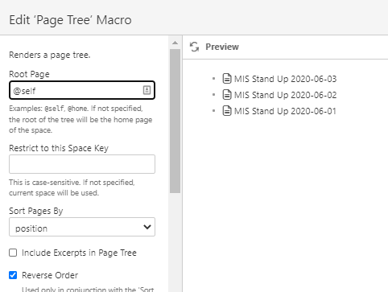Screen dimensions: 388x292
Task: Click the page icon beside MIS Stand Up 2020-06-03
Action: [227, 79]
